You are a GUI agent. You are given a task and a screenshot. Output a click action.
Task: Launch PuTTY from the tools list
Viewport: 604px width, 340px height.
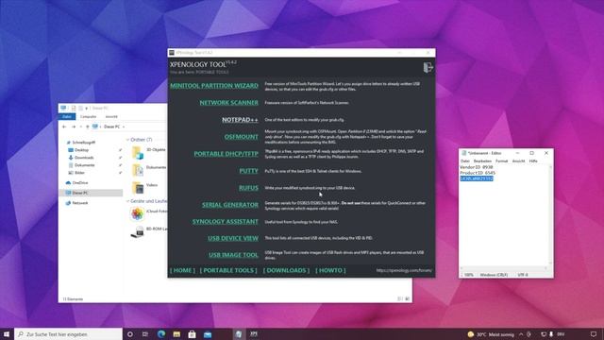coord(249,171)
